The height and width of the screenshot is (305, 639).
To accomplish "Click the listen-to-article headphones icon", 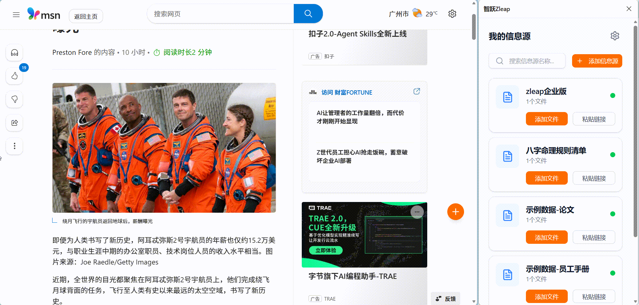I will (x=14, y=53).
